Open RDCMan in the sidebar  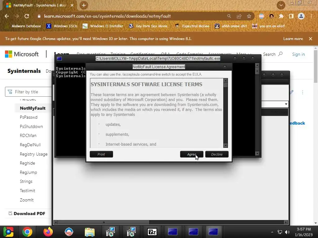[x=28, y=136]
